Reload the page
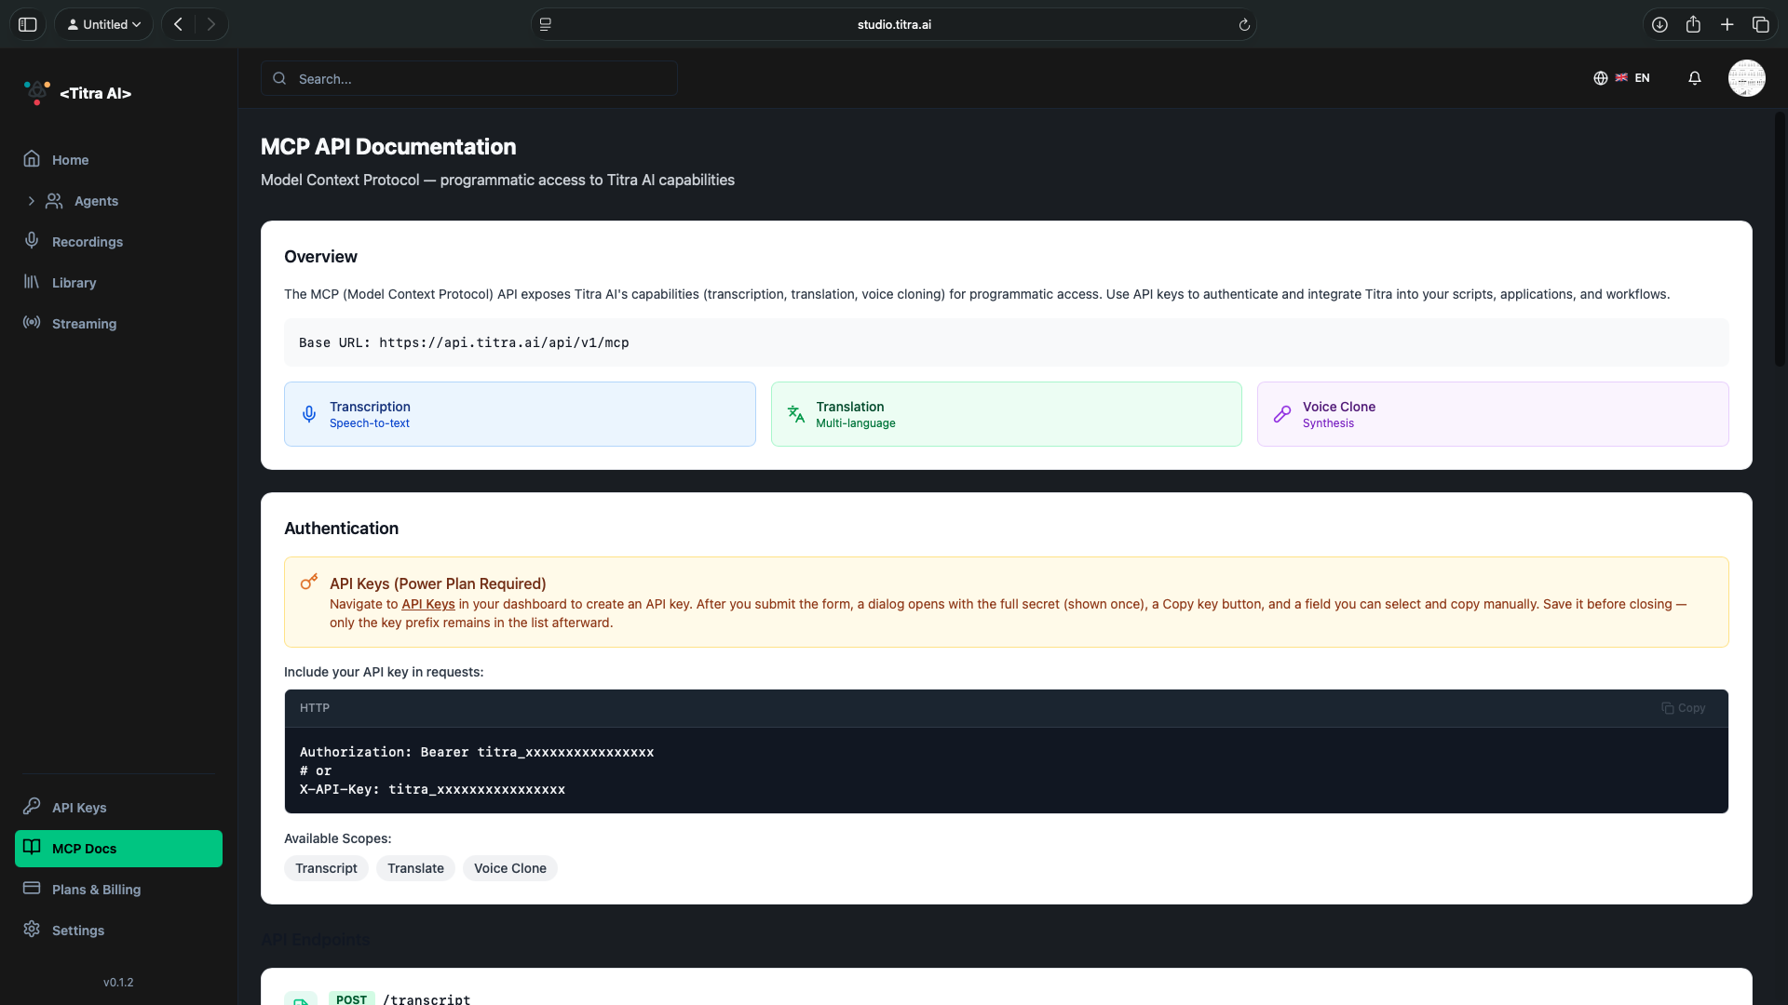The height and width of the screenshot is (1005, 1788). 1244,24
